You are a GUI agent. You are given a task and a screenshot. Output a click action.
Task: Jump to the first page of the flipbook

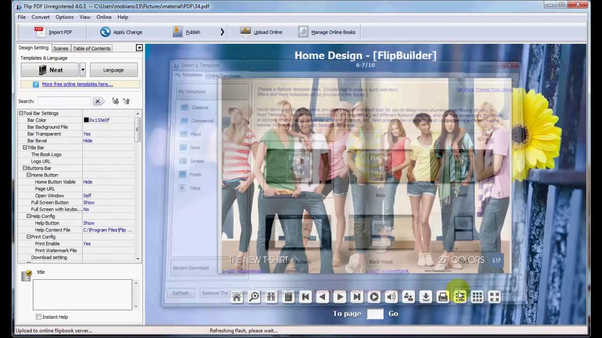pyautogui.click(x=305, y=297)
